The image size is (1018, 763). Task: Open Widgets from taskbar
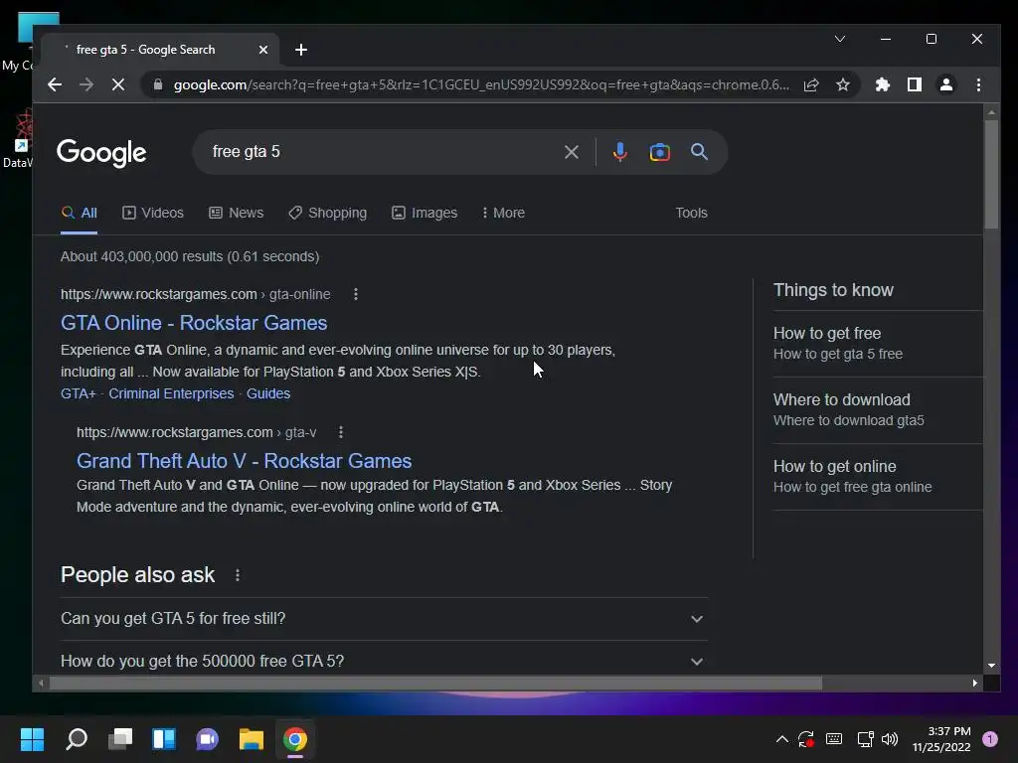[164, 739]
